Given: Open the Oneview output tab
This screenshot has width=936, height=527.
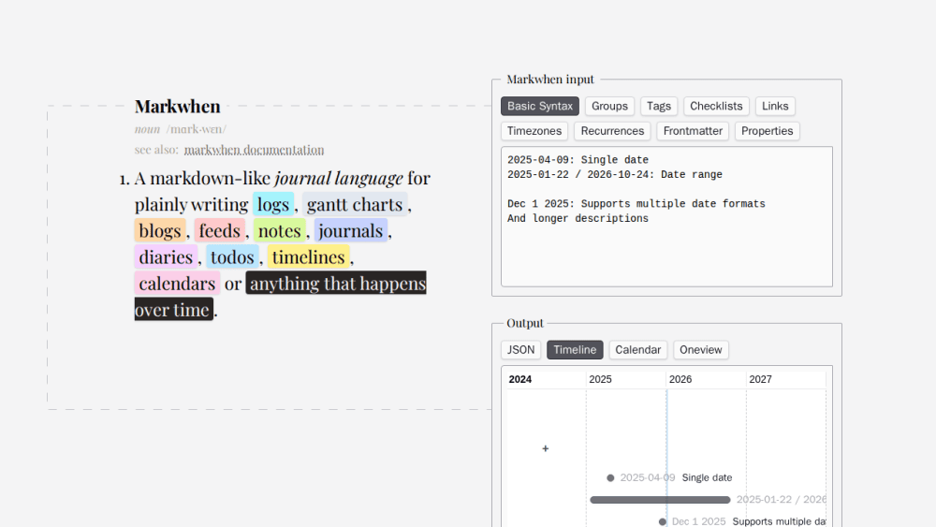Looking at the screenshot, I should tap(700, 350).
